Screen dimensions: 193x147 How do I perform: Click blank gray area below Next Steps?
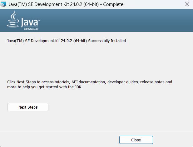(x=94, y=120)
